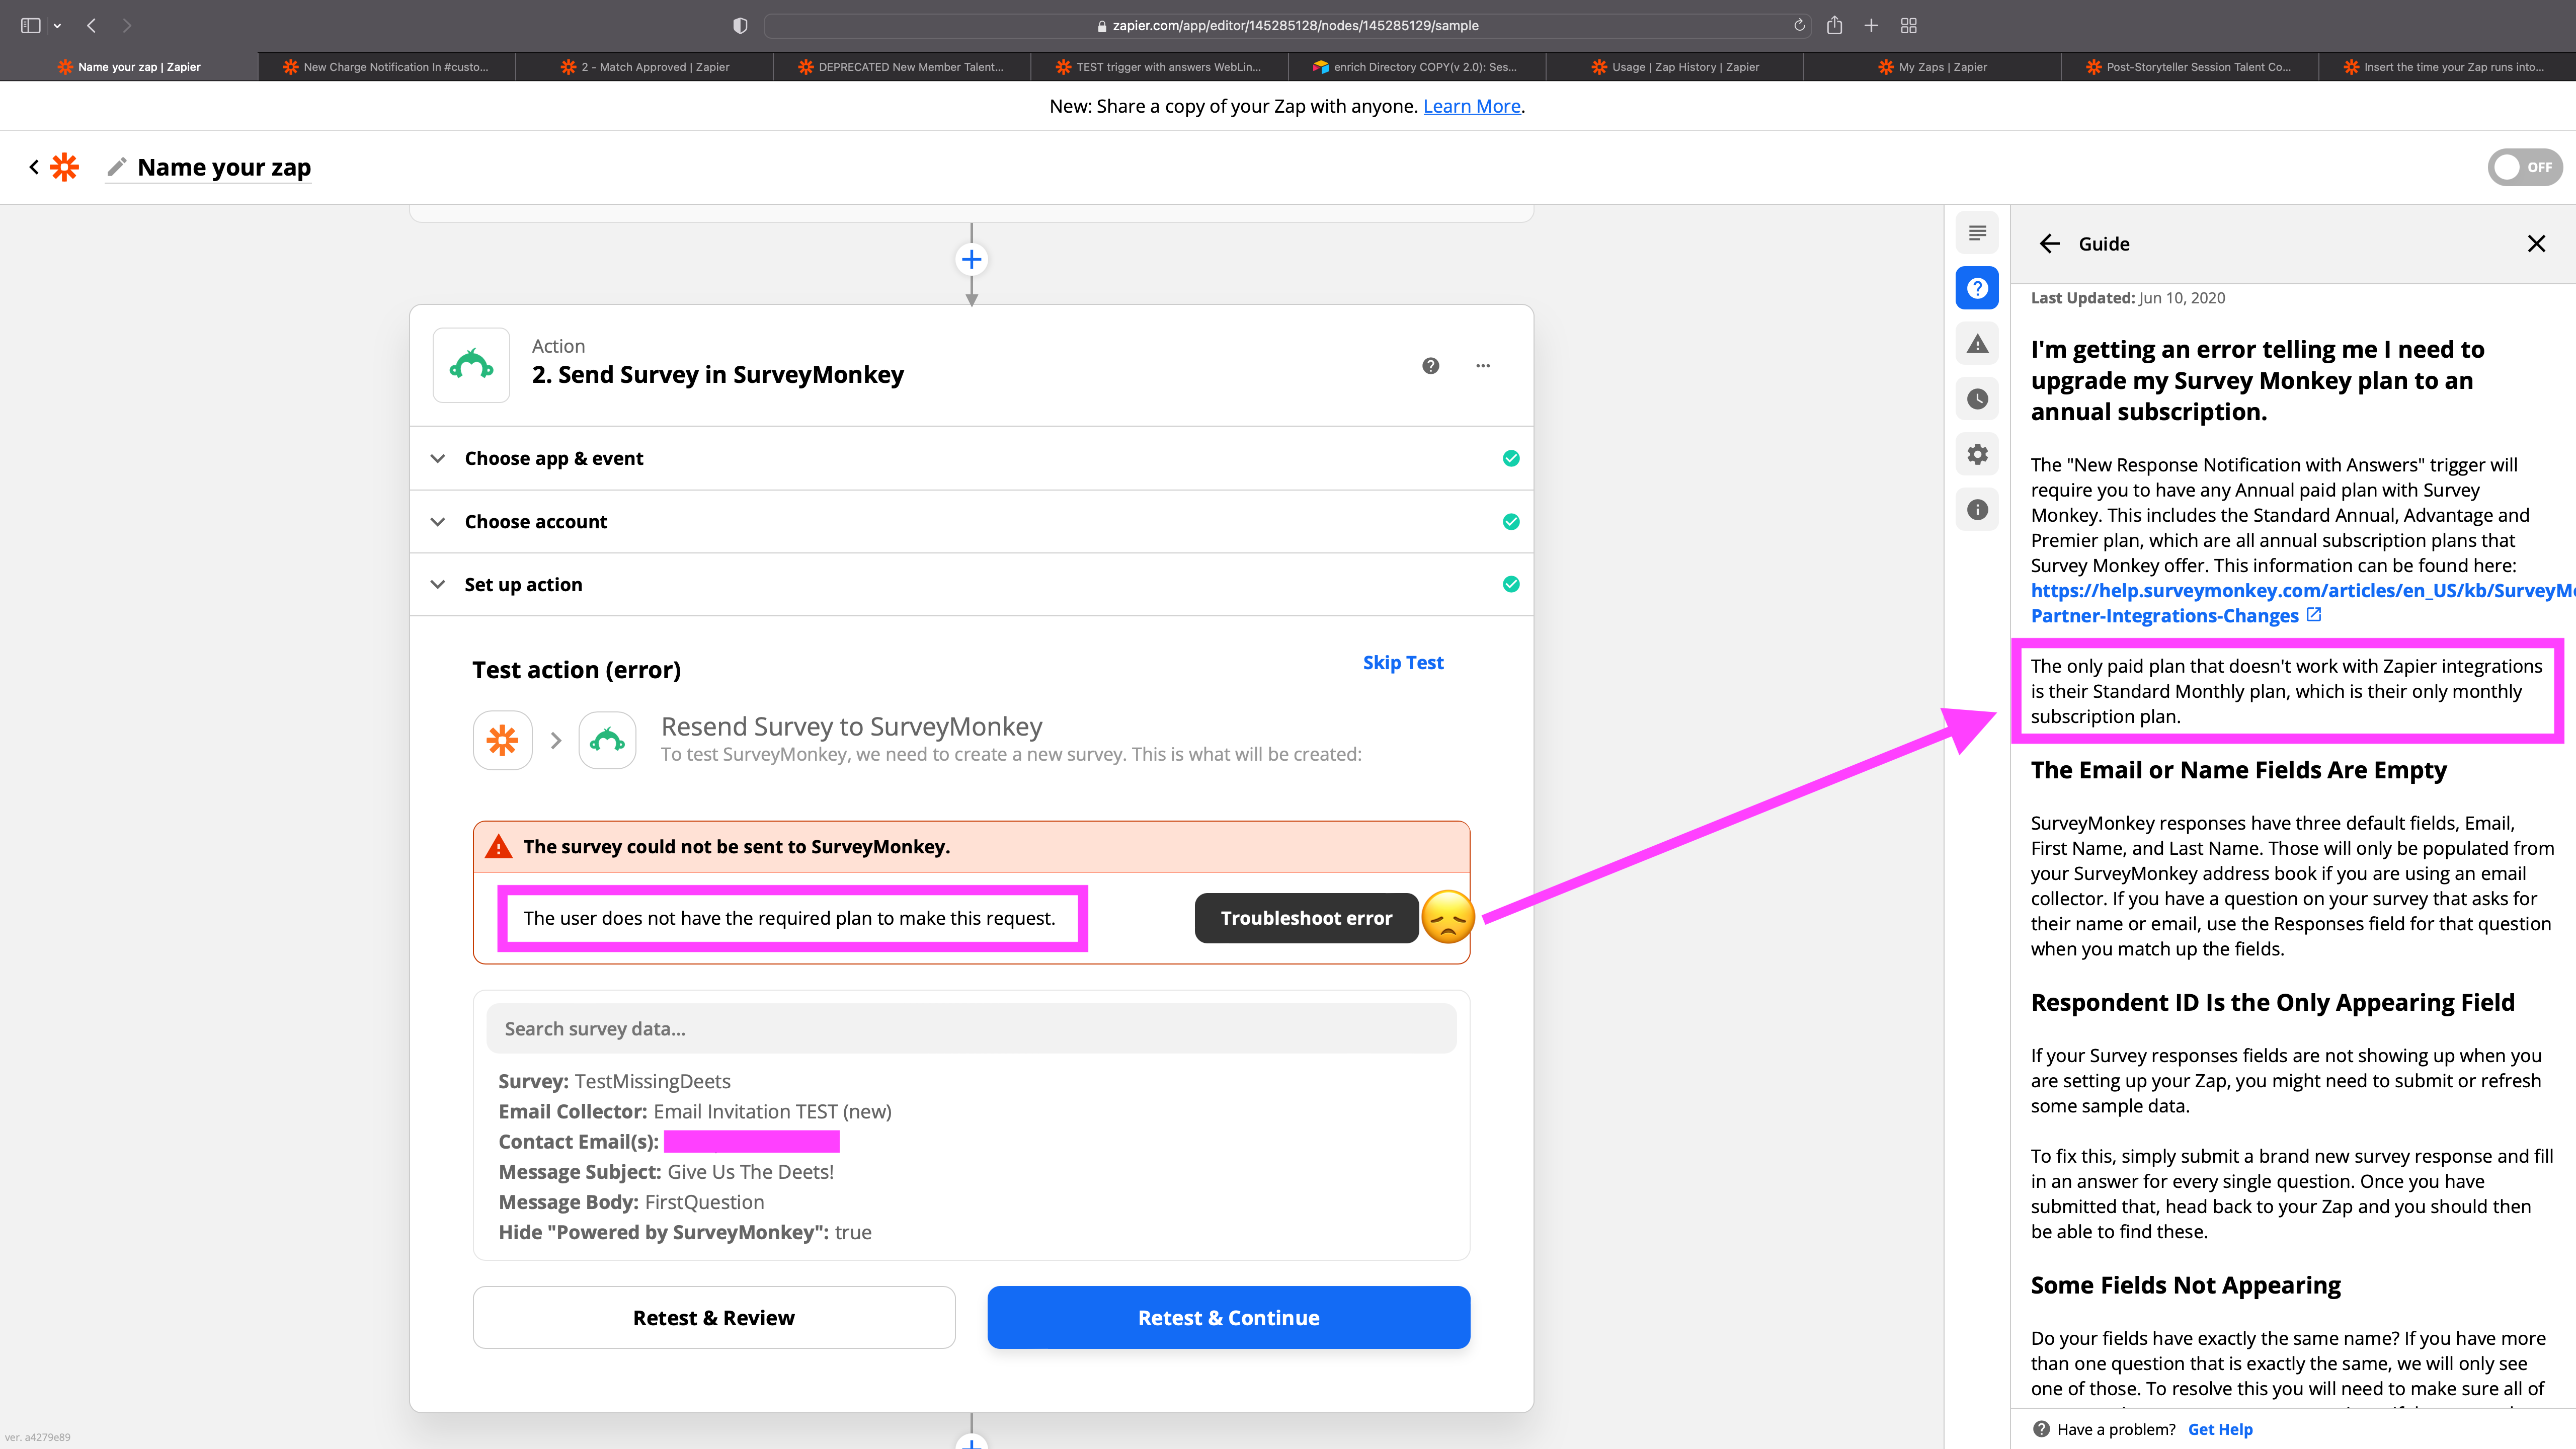Click the pencil icon to rename zap
This screenshot has width=2576, height=1449.
[117, 166]
